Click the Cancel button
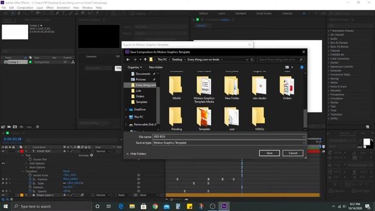Image resolution: width=375 pixels, height=211 pixels. point(293,153)
